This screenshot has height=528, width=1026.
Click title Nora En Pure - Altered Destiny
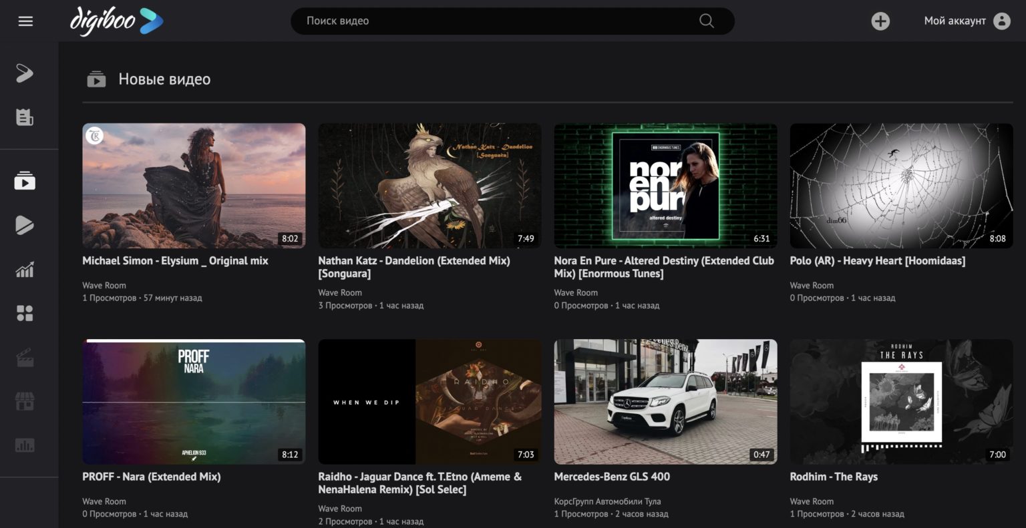[664, 267]
